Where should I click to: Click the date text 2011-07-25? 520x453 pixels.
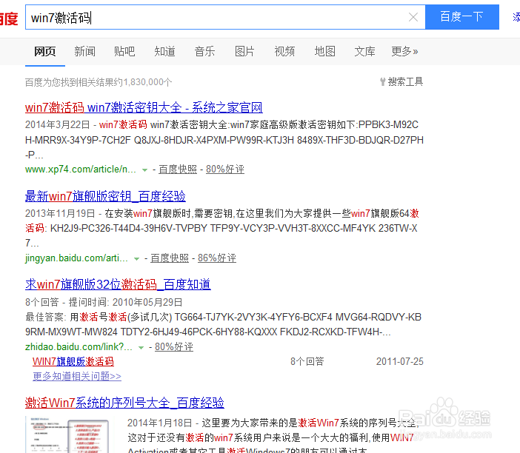click(400, 361)
